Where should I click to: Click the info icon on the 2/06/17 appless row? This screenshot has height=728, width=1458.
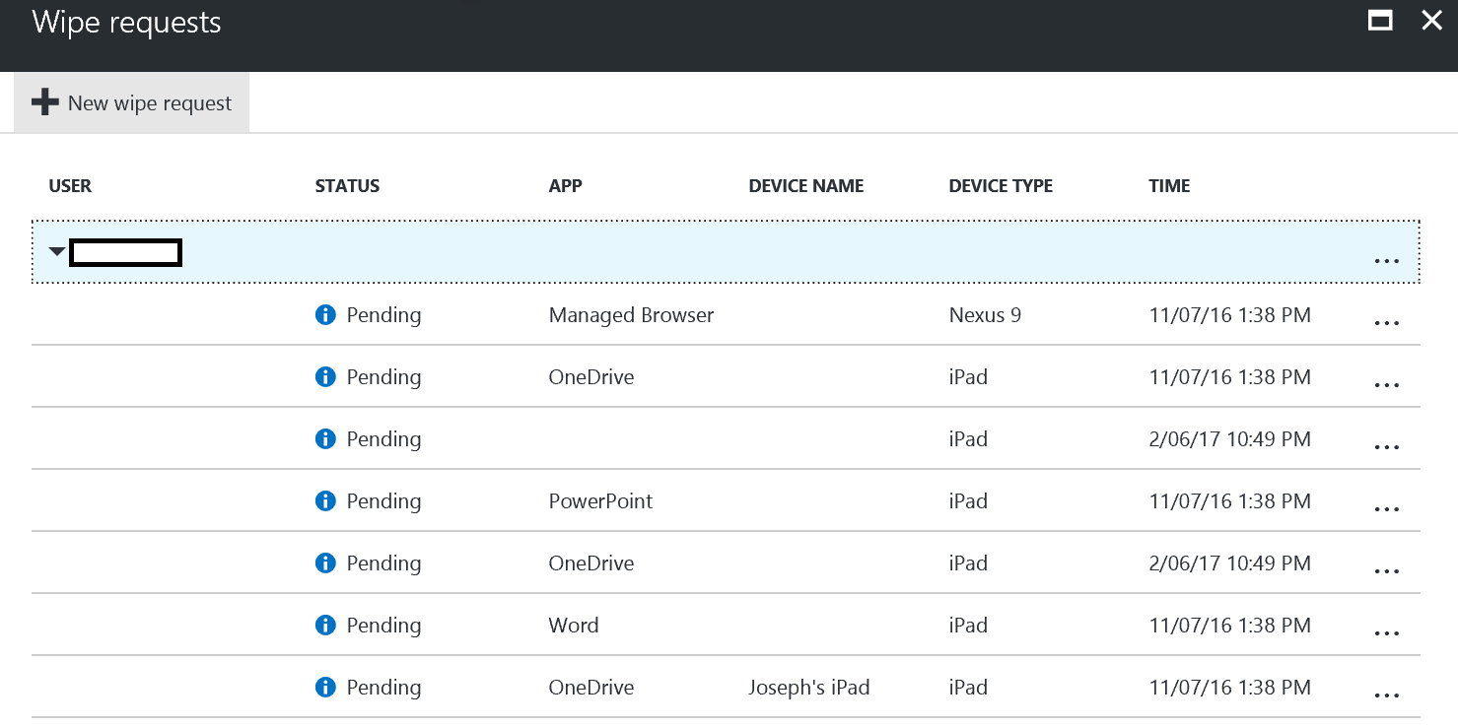point(325,438)
